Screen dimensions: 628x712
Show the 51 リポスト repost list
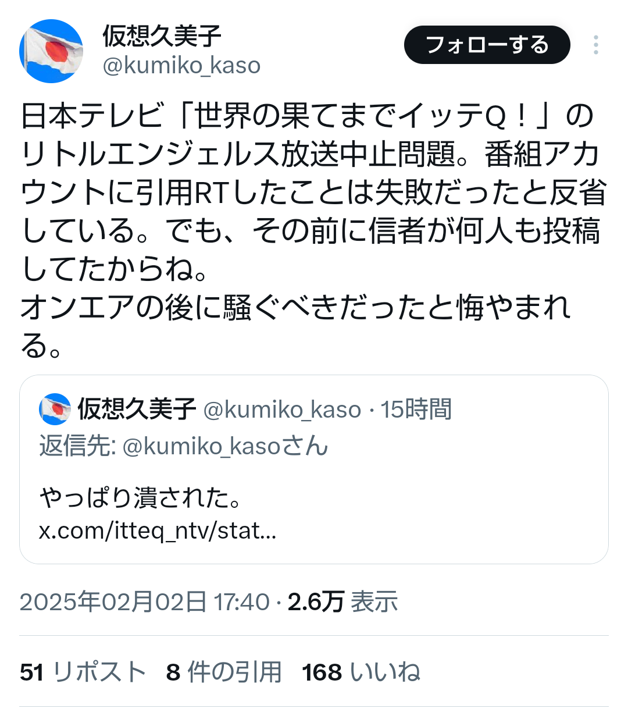point(83,672)
